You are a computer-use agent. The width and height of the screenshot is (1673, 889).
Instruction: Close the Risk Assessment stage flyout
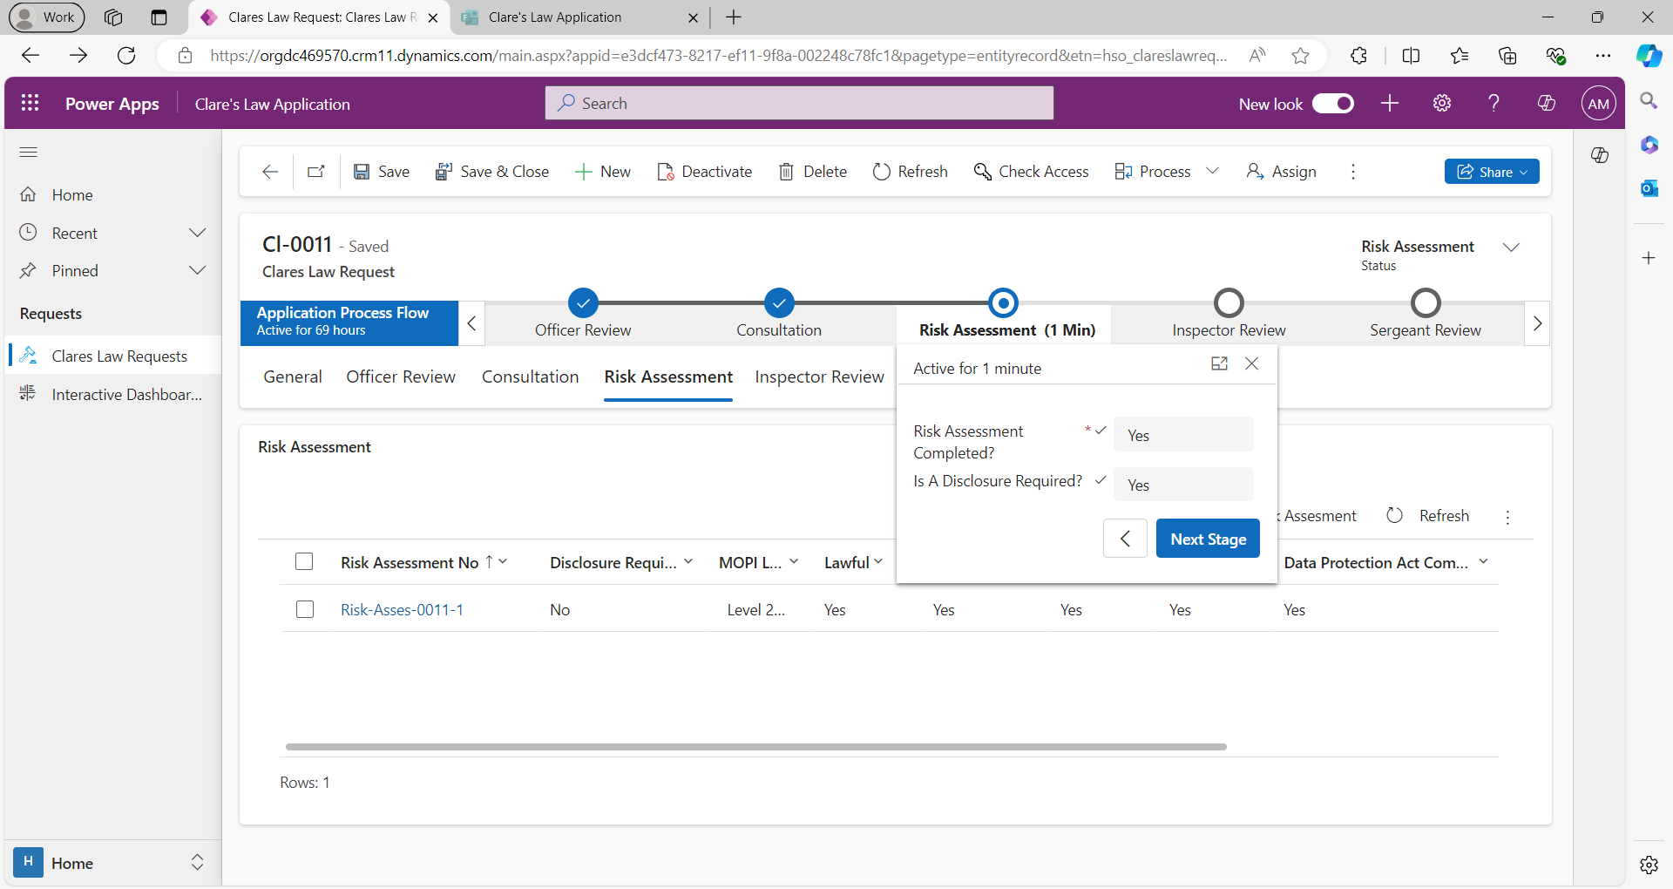pyautogui.click(x=1252, y=363)
